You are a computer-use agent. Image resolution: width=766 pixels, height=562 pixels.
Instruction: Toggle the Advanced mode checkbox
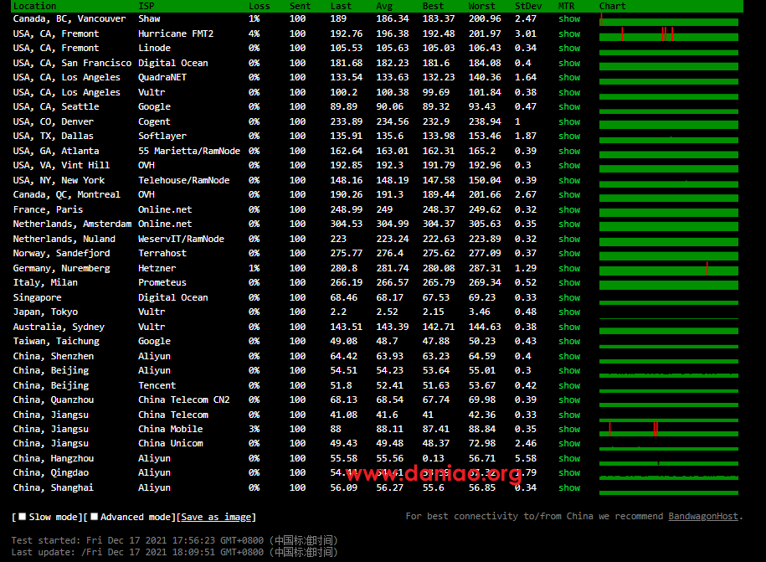click(x=95, y=517)
